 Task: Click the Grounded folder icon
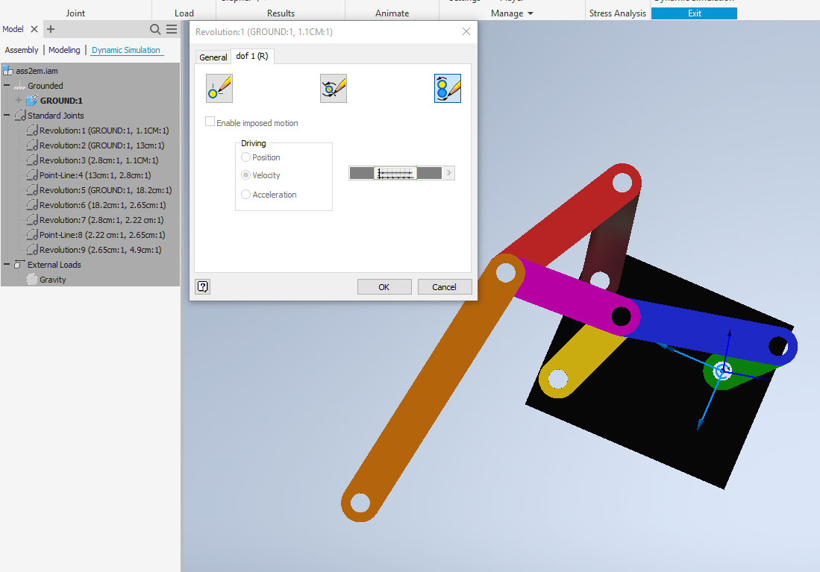[20, 86]
